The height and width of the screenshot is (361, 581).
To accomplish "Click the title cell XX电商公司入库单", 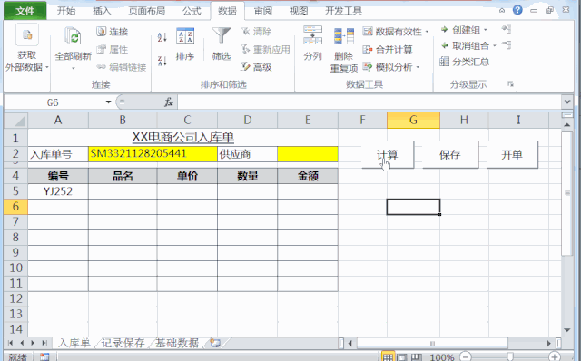I will [182, 137].
